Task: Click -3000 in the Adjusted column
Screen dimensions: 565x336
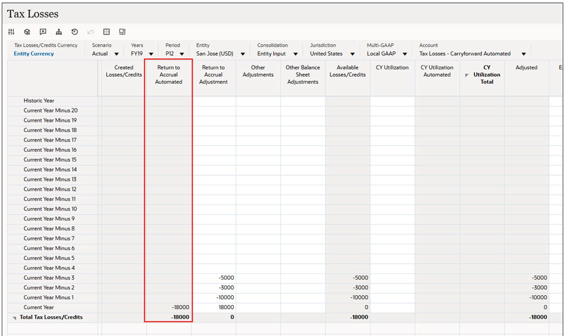Action: 540,287
